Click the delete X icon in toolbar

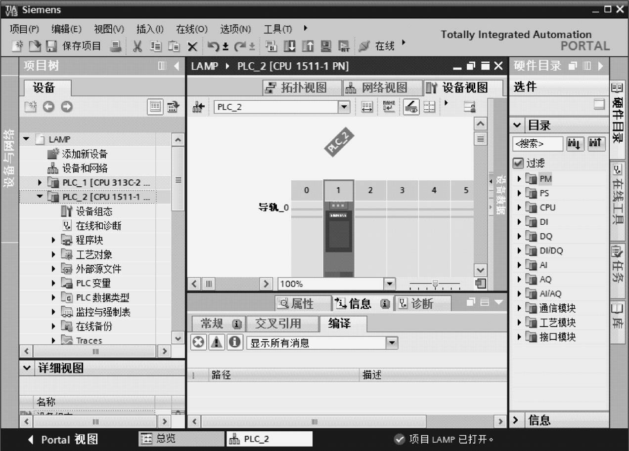192,47
